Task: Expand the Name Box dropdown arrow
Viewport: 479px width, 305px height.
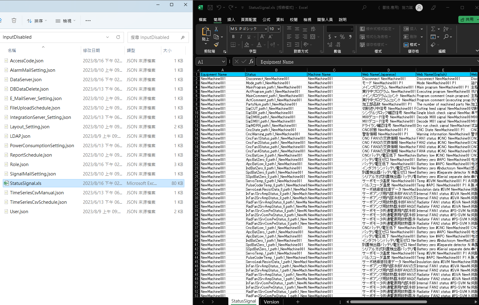Action: tap(224, 62)
